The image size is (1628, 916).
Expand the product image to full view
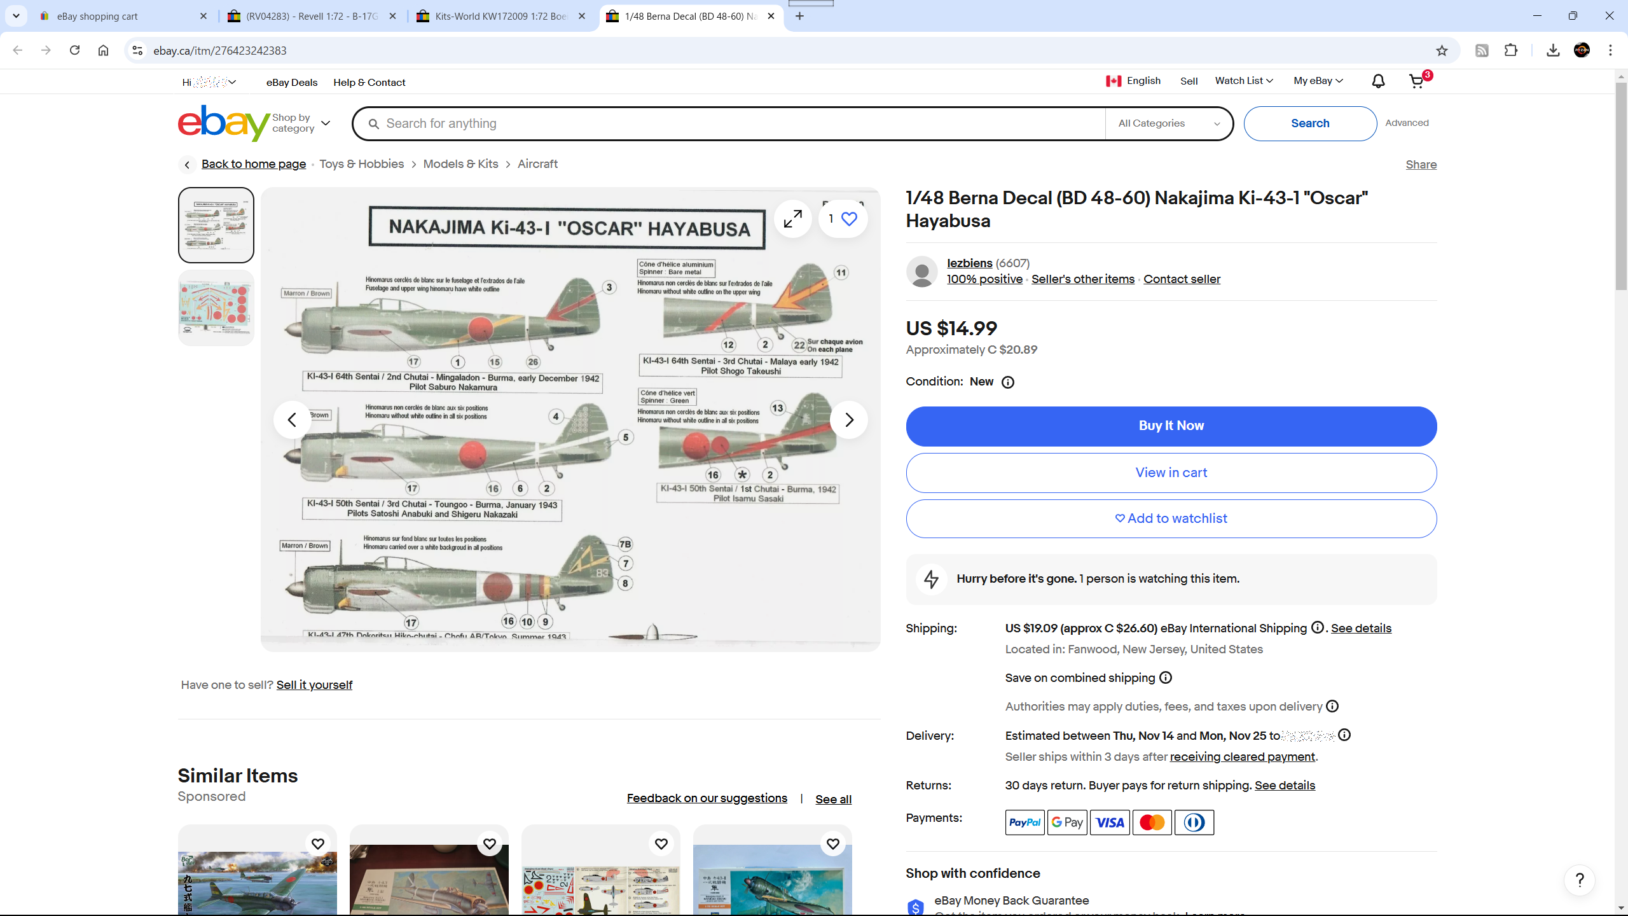click(792, 219)
